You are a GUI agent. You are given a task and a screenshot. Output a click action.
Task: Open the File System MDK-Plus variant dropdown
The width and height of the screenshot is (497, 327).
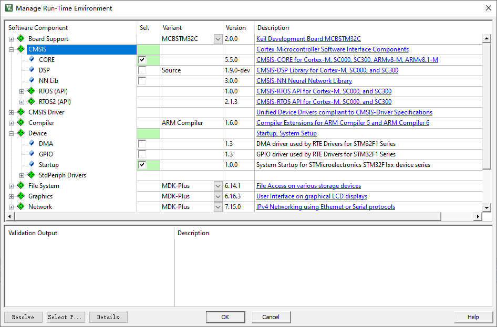[218, 186]
